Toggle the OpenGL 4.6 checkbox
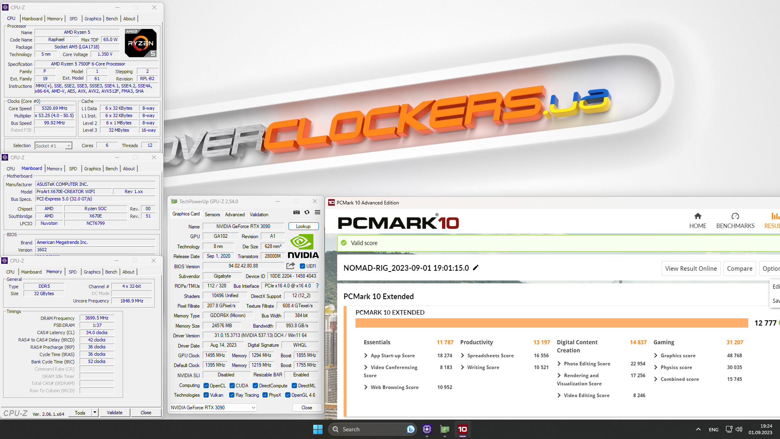This screenshot has width=780, height=439. pos(288,395)
